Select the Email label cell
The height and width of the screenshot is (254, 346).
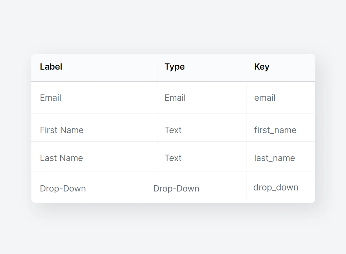pos(51,98)
